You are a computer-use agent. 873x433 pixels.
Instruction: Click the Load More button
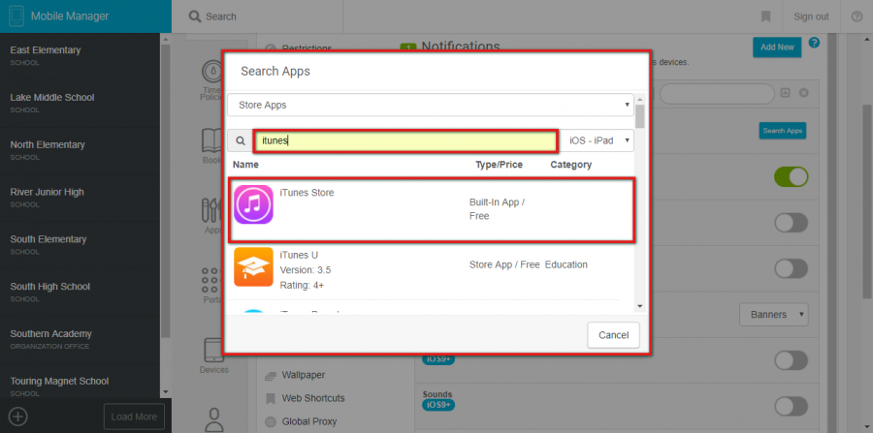tap(134, 417)
